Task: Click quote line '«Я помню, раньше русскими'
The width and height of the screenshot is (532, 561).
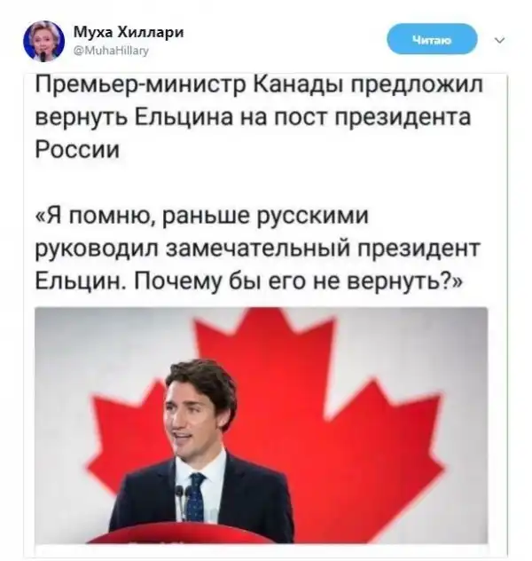Action: coord(201,216)
